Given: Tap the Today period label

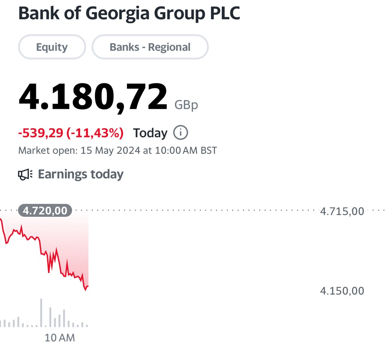Looking at the screenshot, I should [x=150, y=133].
